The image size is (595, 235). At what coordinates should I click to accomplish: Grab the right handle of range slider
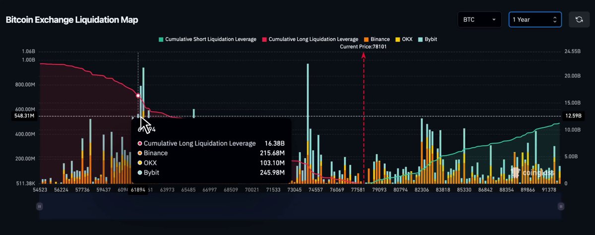(x=561, y=206)
